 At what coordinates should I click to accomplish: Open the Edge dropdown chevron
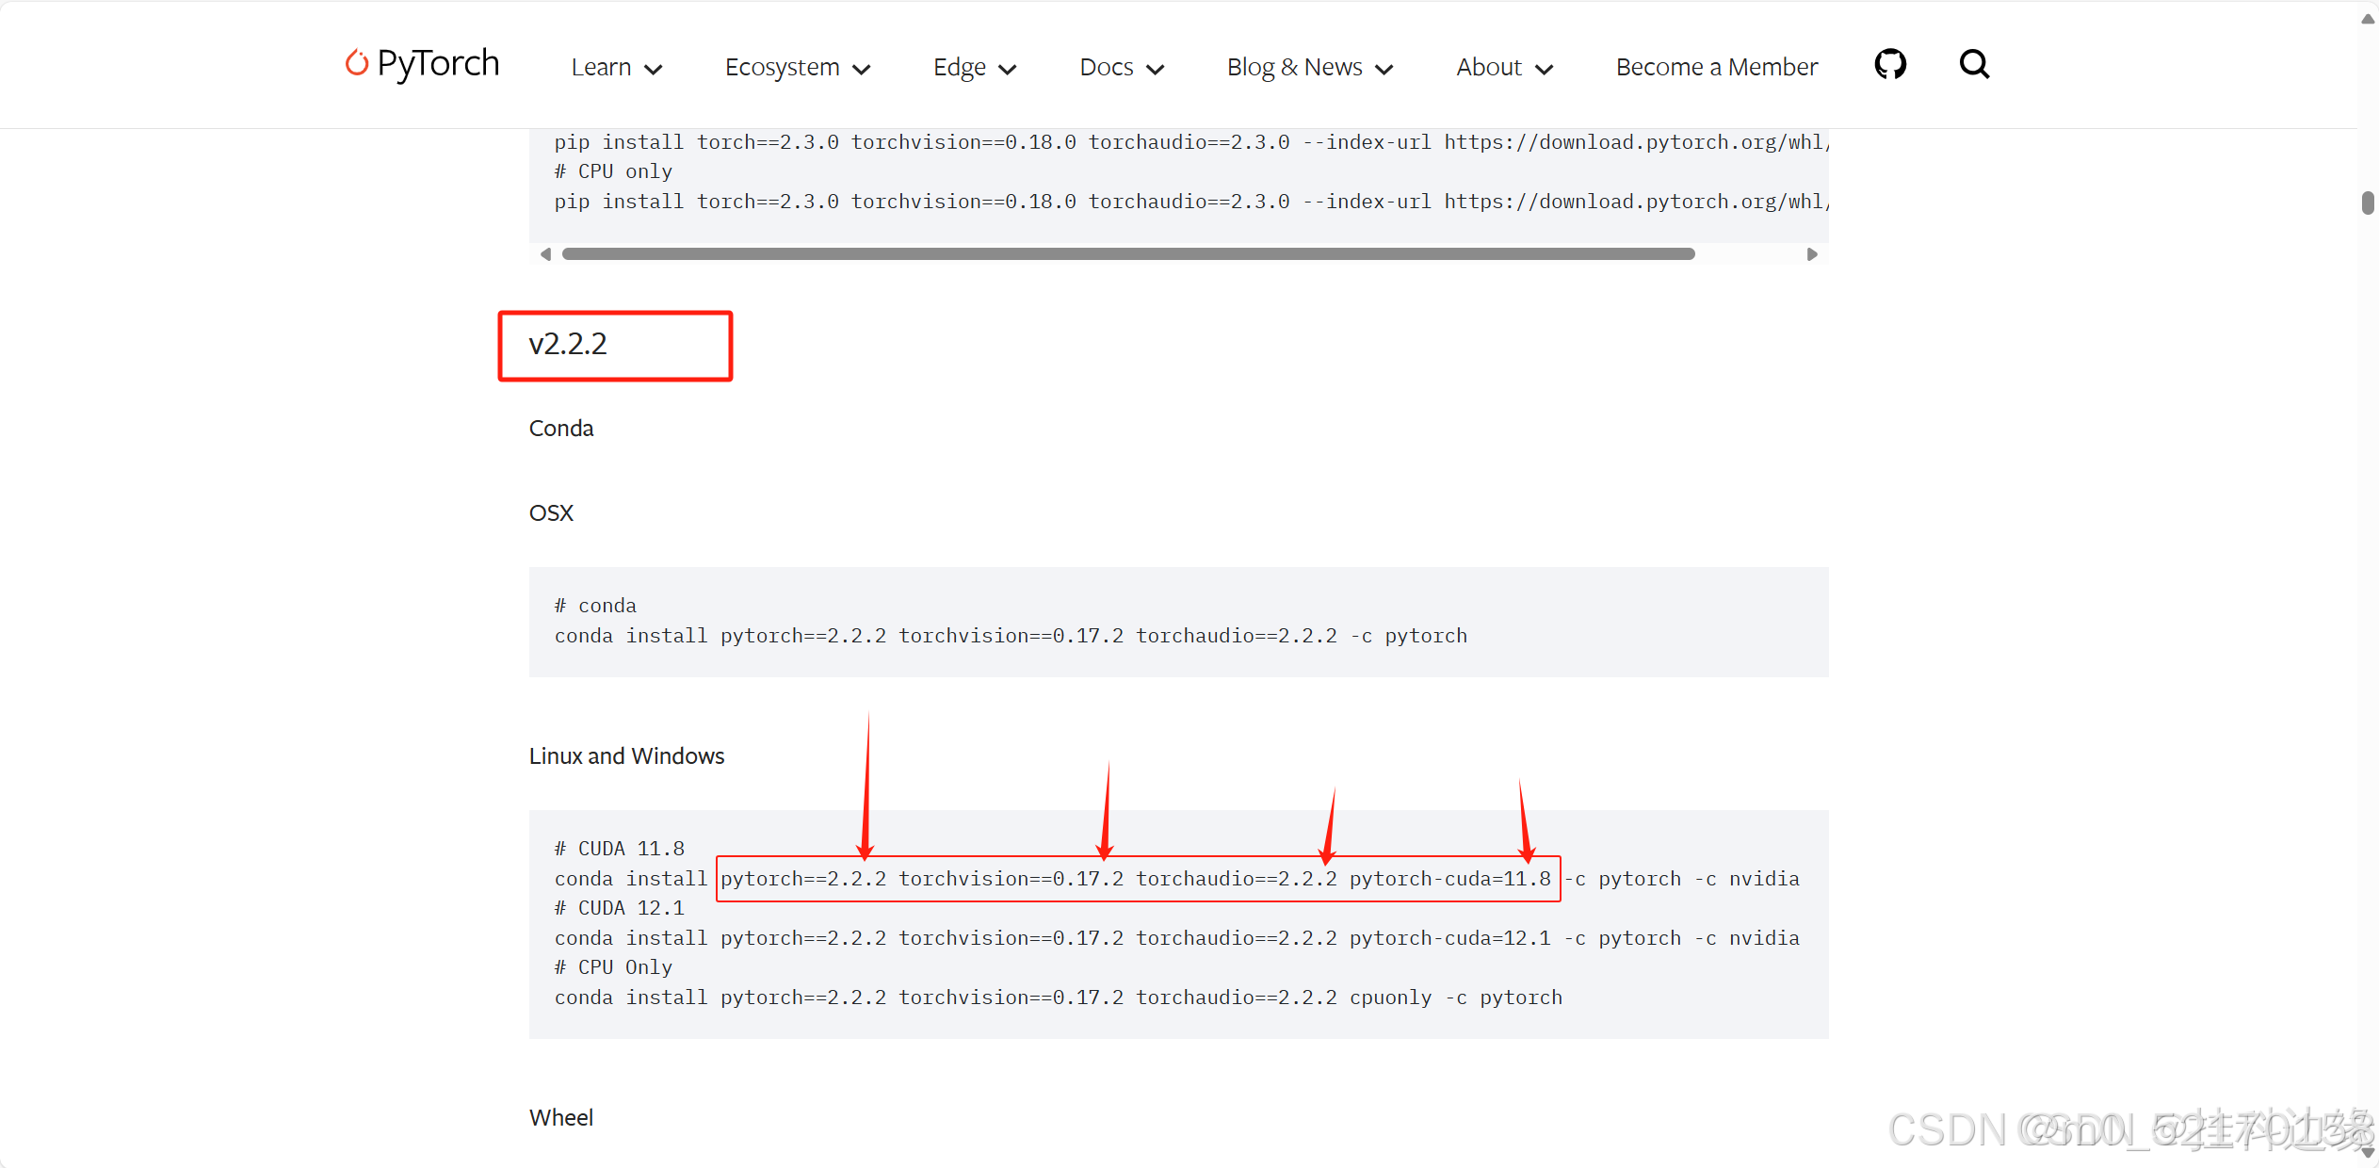click(x=1007, y=69)
